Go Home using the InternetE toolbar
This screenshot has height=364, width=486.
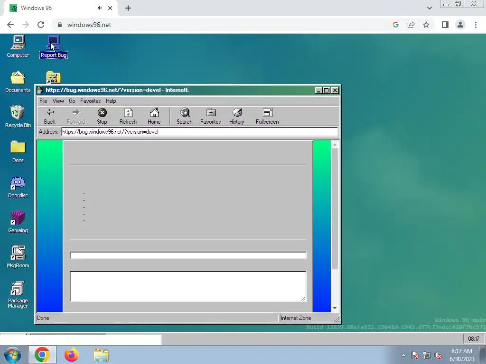[154, 117]
